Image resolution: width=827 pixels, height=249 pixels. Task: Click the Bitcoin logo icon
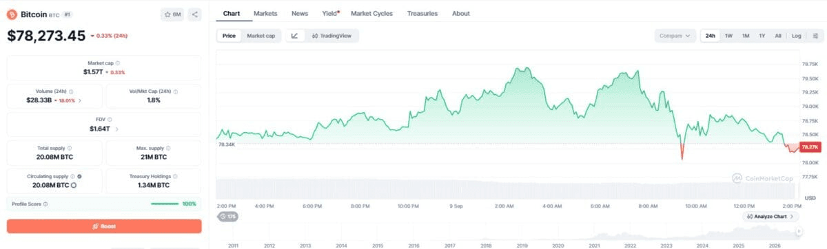click(12, 14)
